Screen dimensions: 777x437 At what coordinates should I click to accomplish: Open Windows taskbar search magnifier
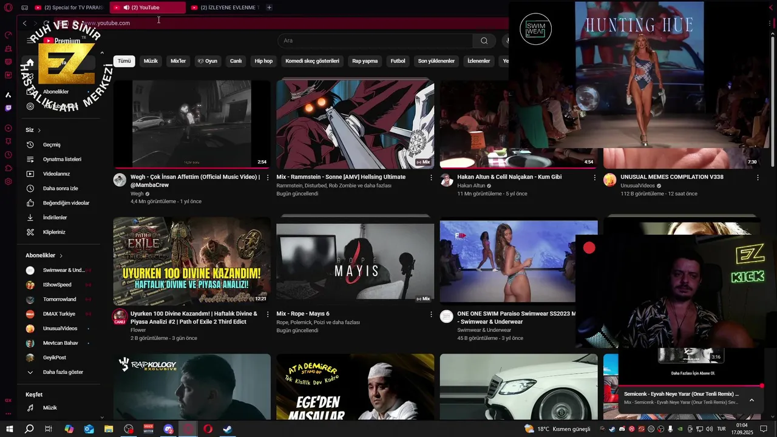(x=29, y=429)
